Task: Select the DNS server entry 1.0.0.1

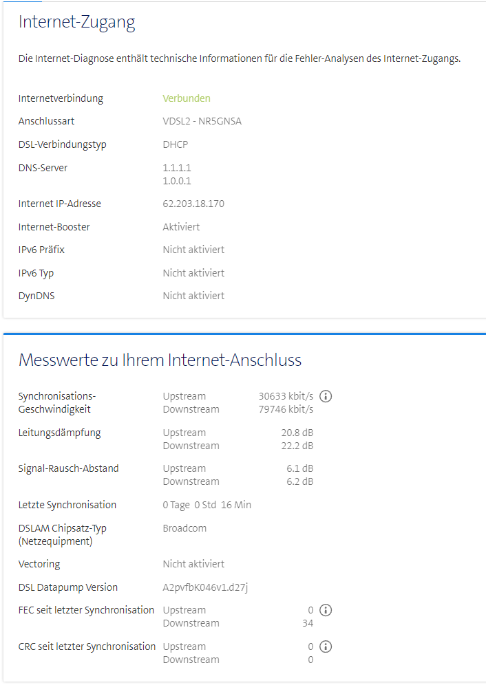Action: [x=177, y=181]
